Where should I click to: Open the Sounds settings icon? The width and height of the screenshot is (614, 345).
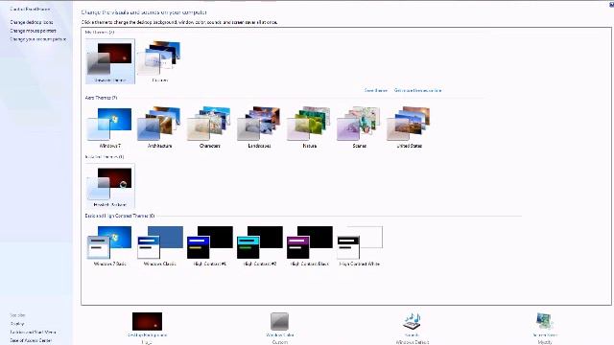pos(412,322)
